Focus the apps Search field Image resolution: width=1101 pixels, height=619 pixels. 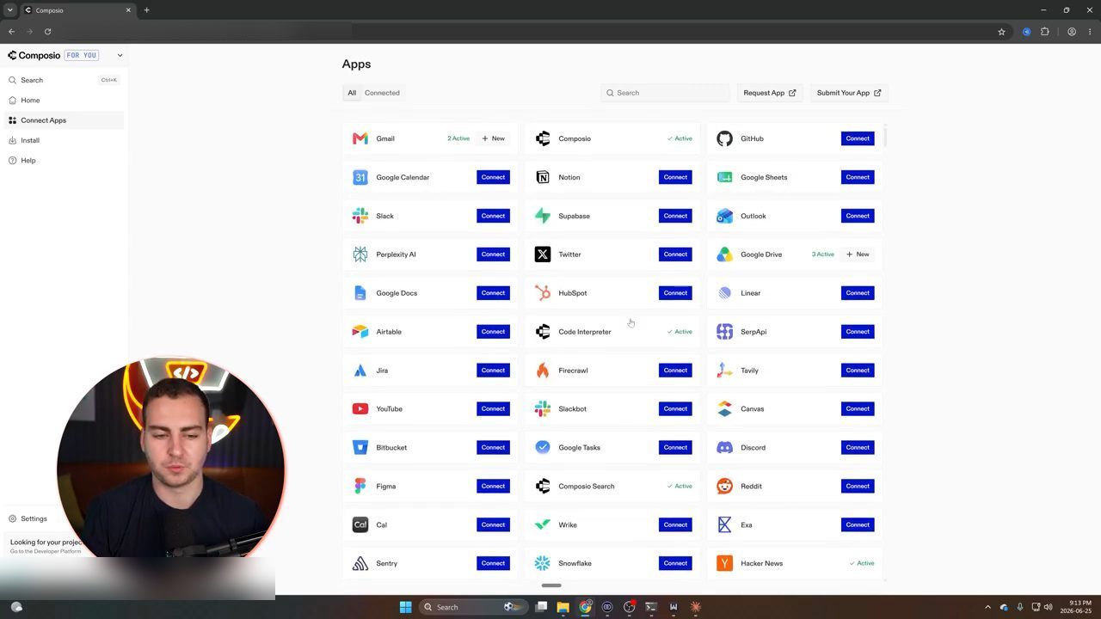(x=665, y=93)
